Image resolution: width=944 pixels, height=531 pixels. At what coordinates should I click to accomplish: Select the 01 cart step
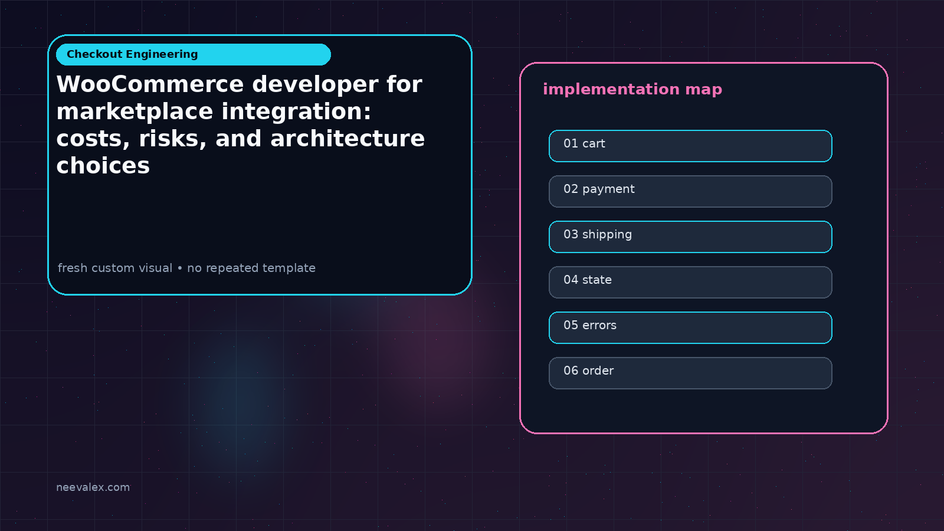tap(690, 146)
